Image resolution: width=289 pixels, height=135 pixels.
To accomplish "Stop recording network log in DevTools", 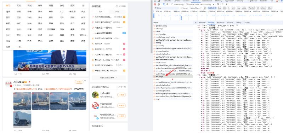I will click(155, 4).
